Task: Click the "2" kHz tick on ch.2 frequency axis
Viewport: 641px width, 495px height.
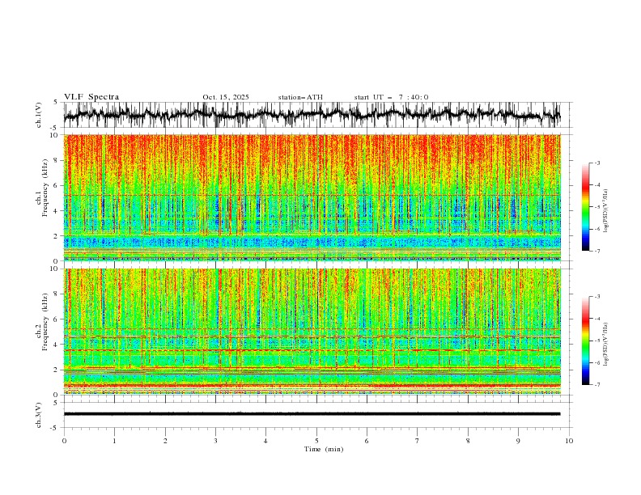Action: click(57, 370)
